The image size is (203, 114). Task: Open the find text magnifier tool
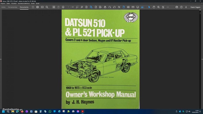[x=47, y=7]
